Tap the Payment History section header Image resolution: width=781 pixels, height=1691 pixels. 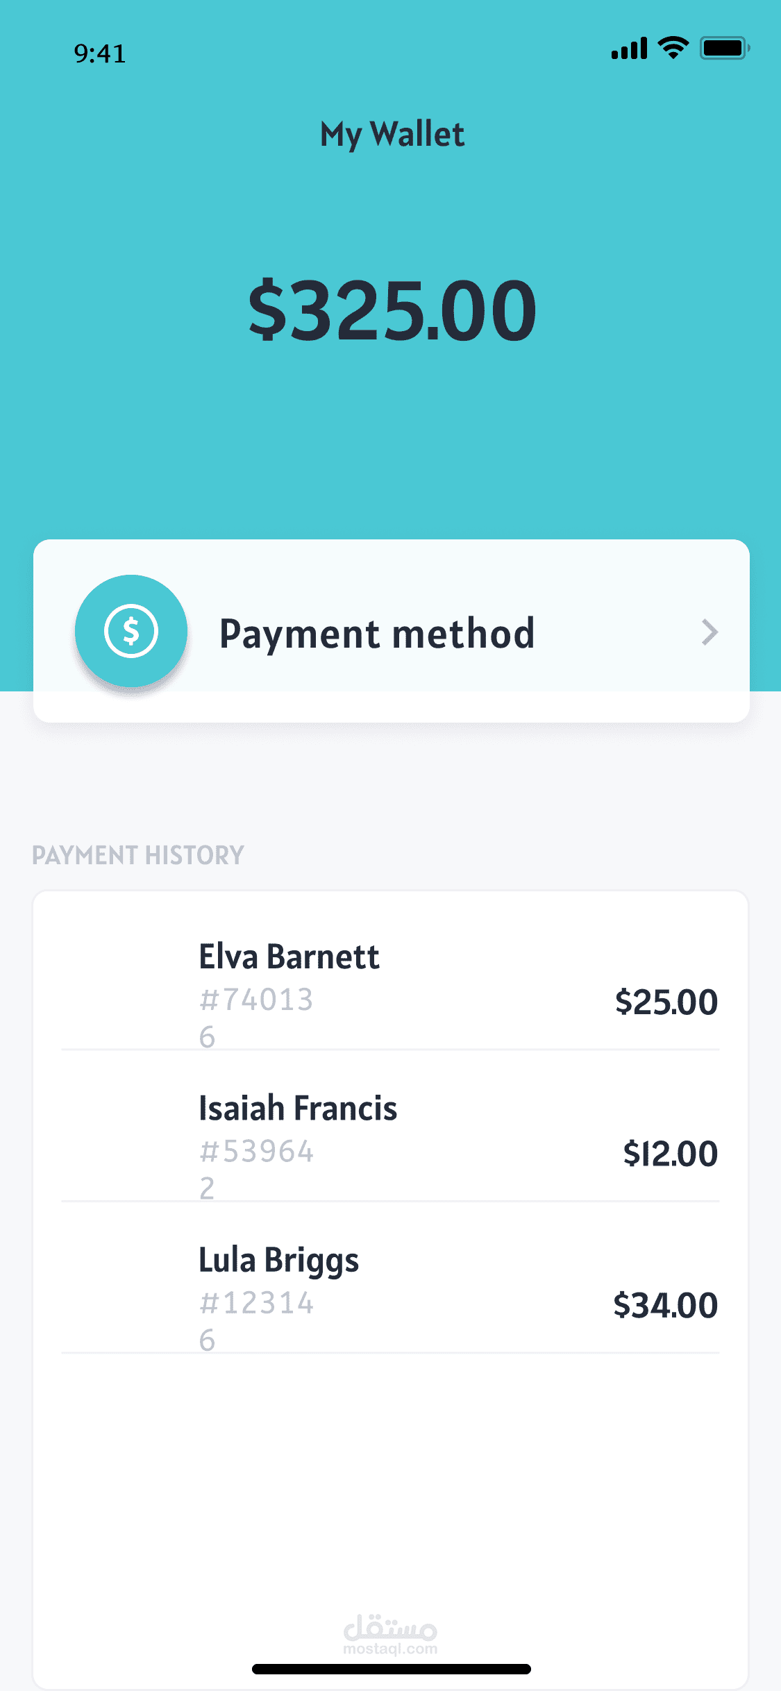[x=138, y=855]
